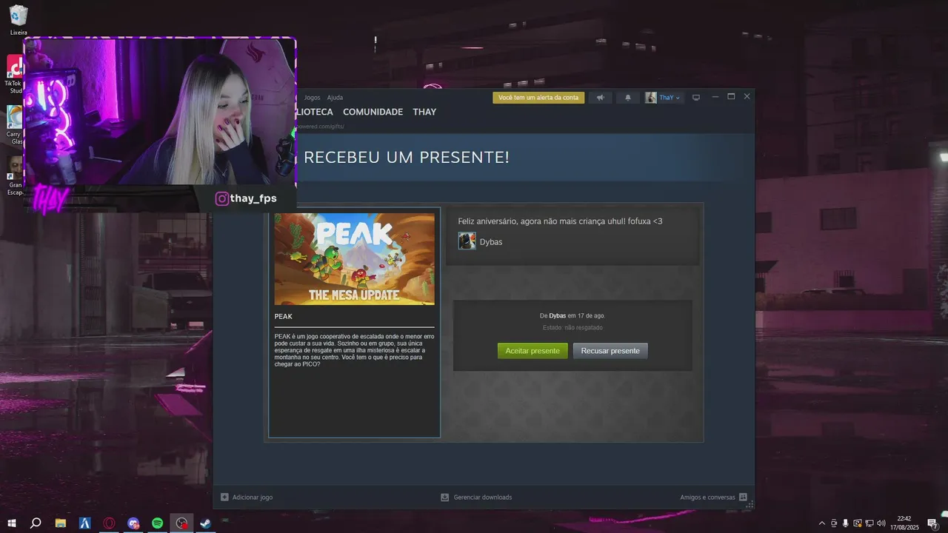
Task: Click the Gerenciar downloads icon
Action: click(x=444, y=497)
